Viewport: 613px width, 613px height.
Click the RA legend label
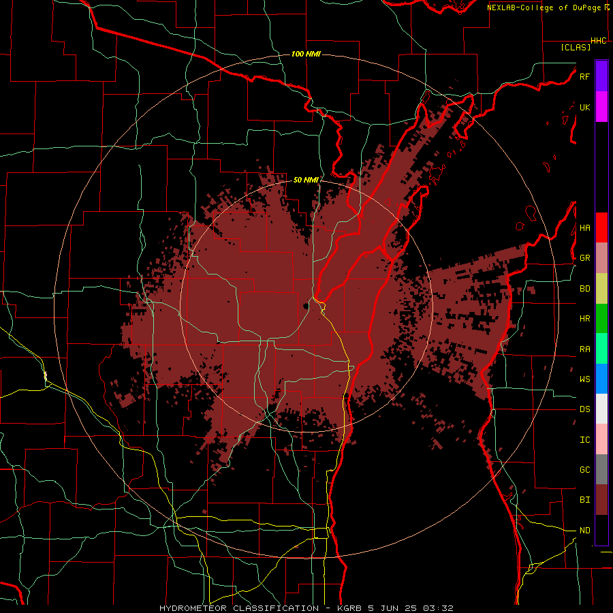point(584,349)
